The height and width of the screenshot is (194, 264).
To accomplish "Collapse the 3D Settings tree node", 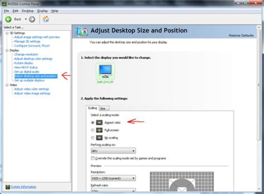I will 7,33.
